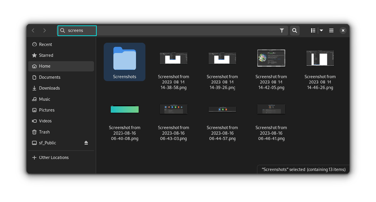Image resolution: width=376 pixels, height=202 pixels.
Task: Switch to list view layout
Action: coord(313,30)
